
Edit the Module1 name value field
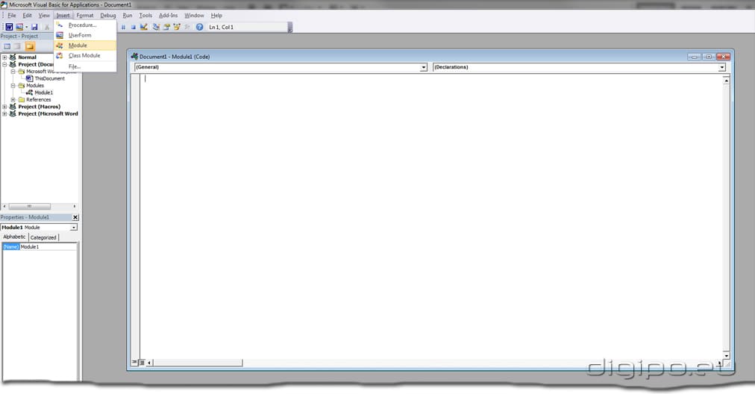tap(48, 246)
